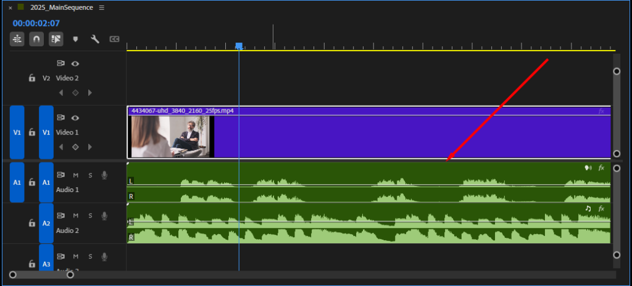Toggle sync lock on Audio 3

pyautogui.click(x=60, y=256)
